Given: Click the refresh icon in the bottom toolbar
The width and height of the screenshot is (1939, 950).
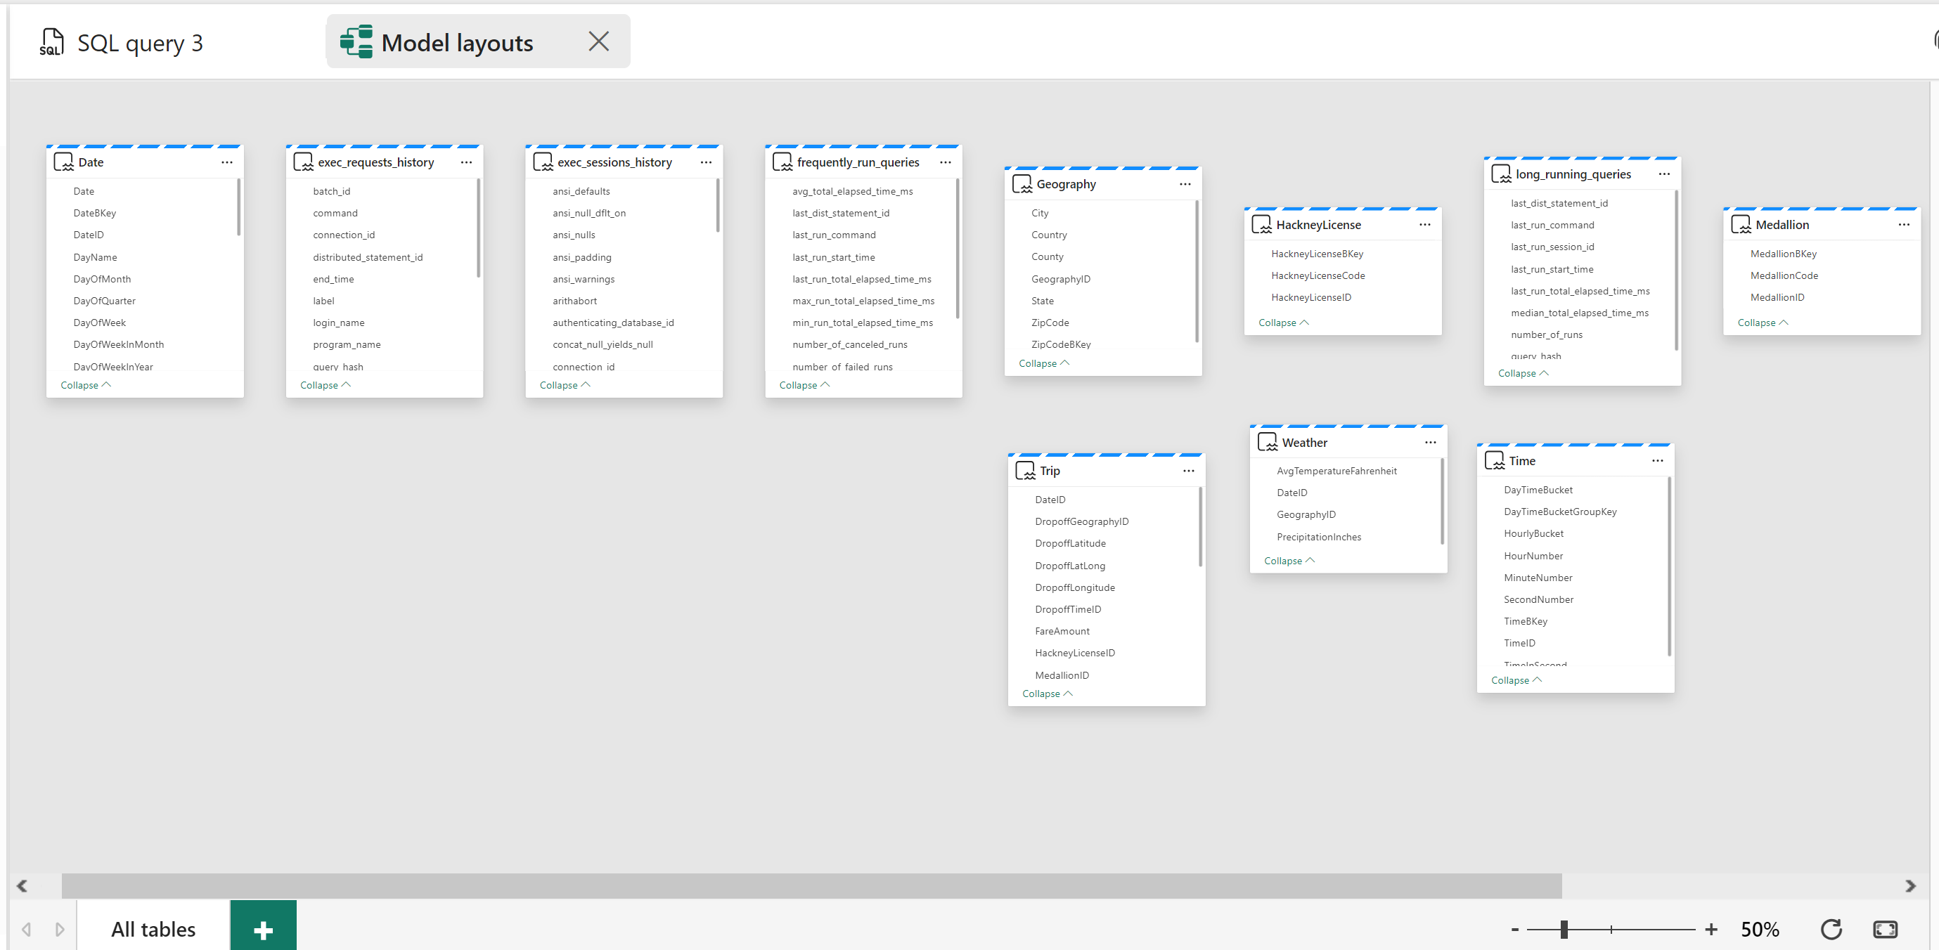Looking at the screenshot, I should pyautogui.click(x=1831, y=929).
